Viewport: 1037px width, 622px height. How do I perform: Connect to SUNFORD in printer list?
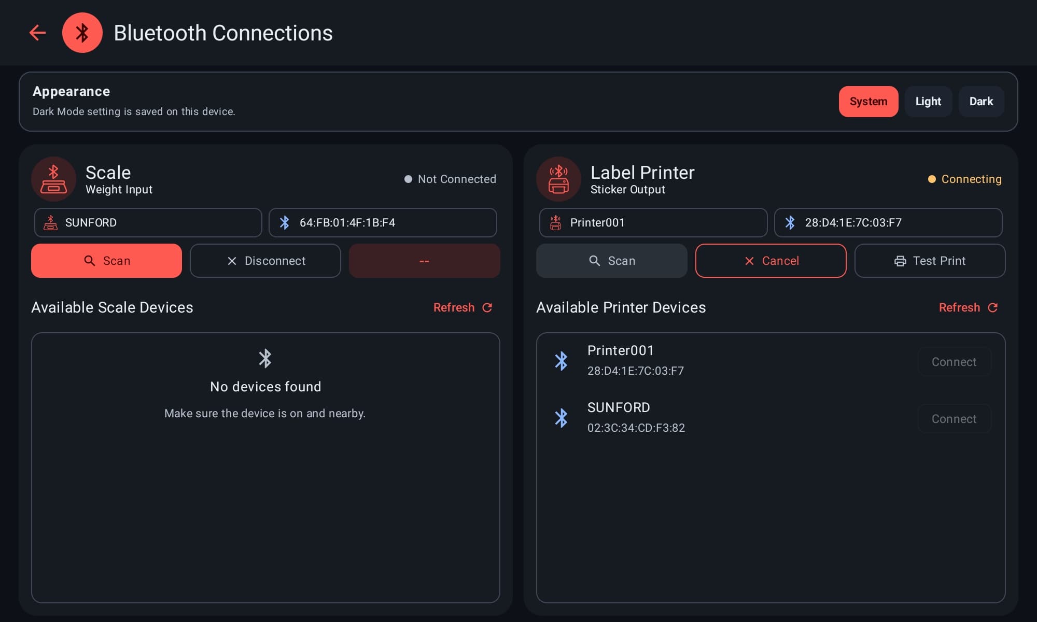click(954, 419)
